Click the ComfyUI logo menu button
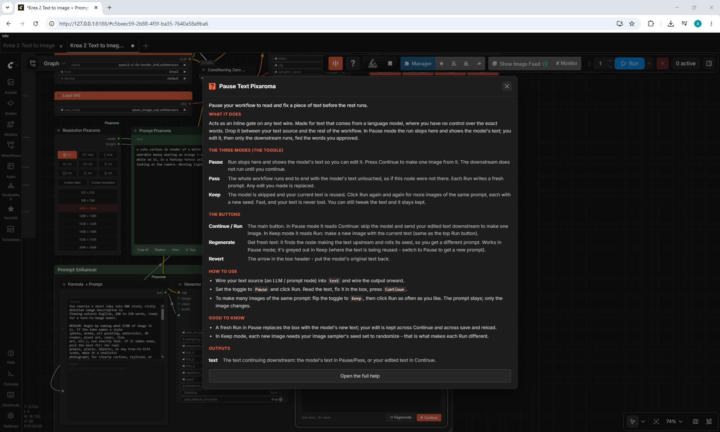 [12, 65]
